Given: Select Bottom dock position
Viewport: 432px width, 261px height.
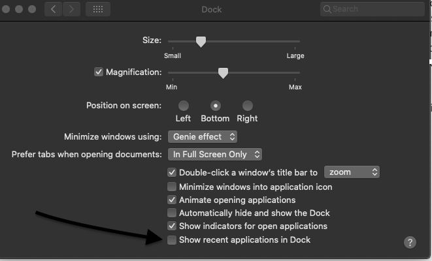Looking at the screenshot, I should tap(215, 106).
